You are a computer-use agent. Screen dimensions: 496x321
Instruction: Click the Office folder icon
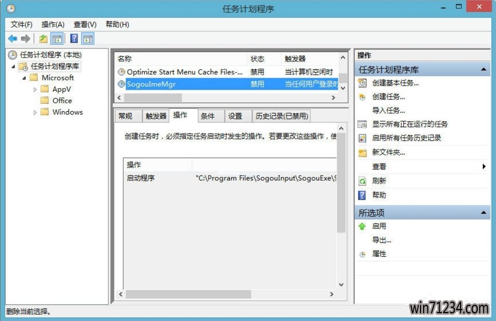(45, 101)
